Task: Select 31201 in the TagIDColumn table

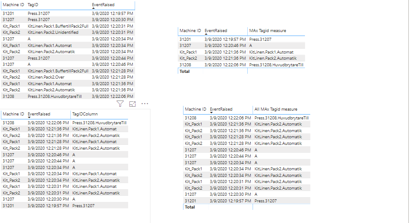Action: [8, 206]
